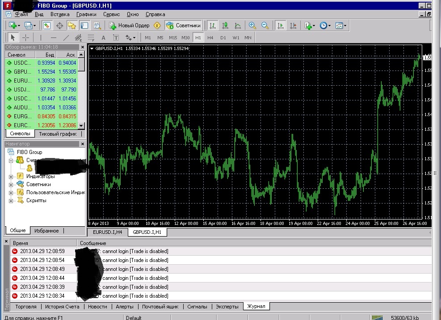
Task: Expand the Индикаторы tree node
Action: (11, 176)
